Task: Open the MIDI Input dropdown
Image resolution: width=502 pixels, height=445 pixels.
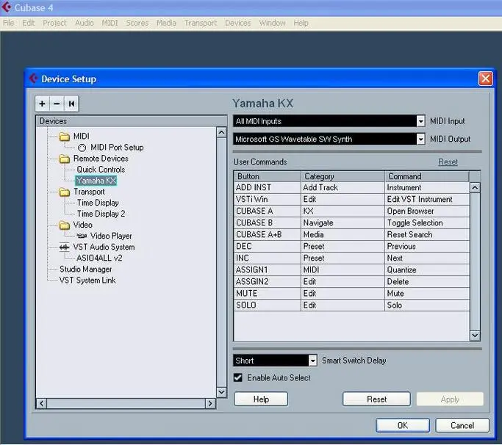Action: [420, 121]
